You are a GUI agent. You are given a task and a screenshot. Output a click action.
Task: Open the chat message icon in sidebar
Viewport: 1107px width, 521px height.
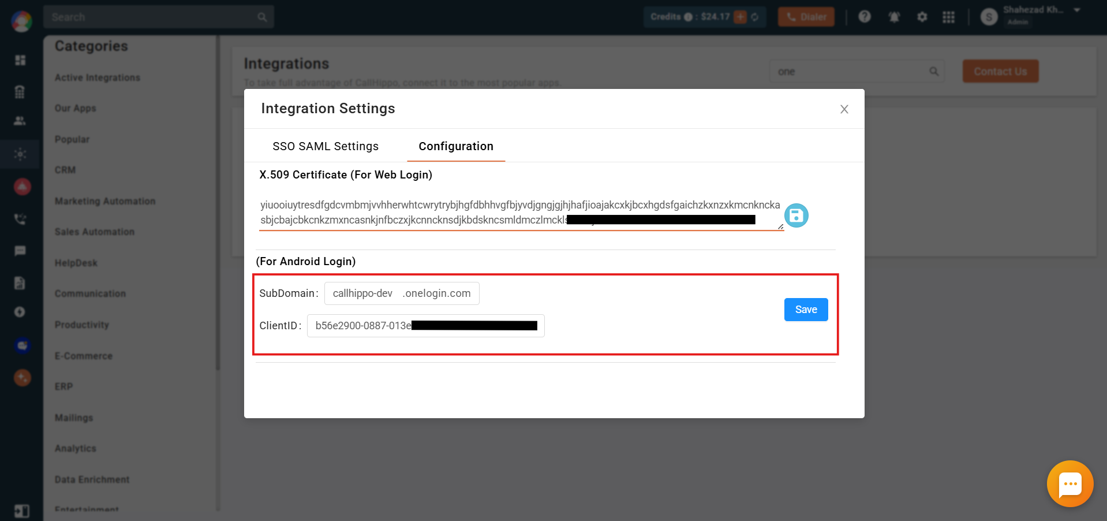20,251
